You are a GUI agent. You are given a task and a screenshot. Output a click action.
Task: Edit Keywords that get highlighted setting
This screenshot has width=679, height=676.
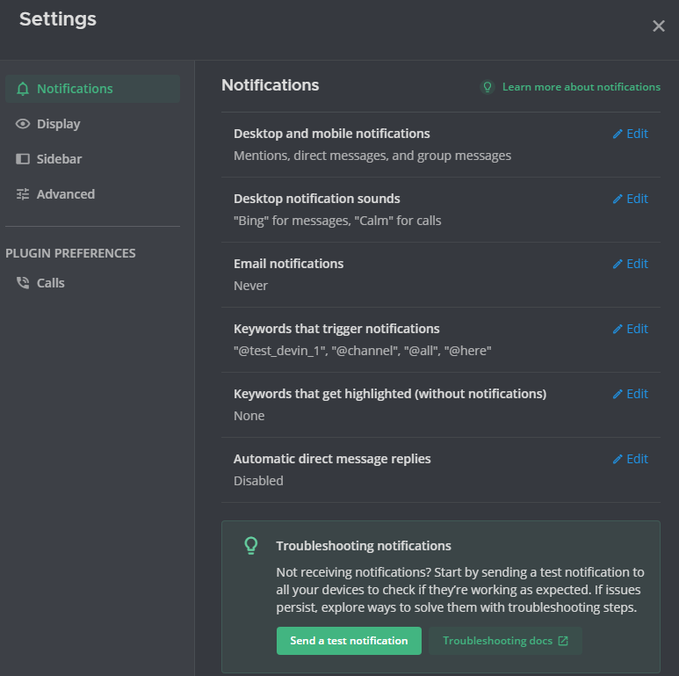631,394
